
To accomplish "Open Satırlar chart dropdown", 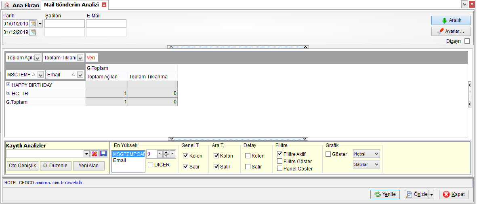I will coord(377,164).
